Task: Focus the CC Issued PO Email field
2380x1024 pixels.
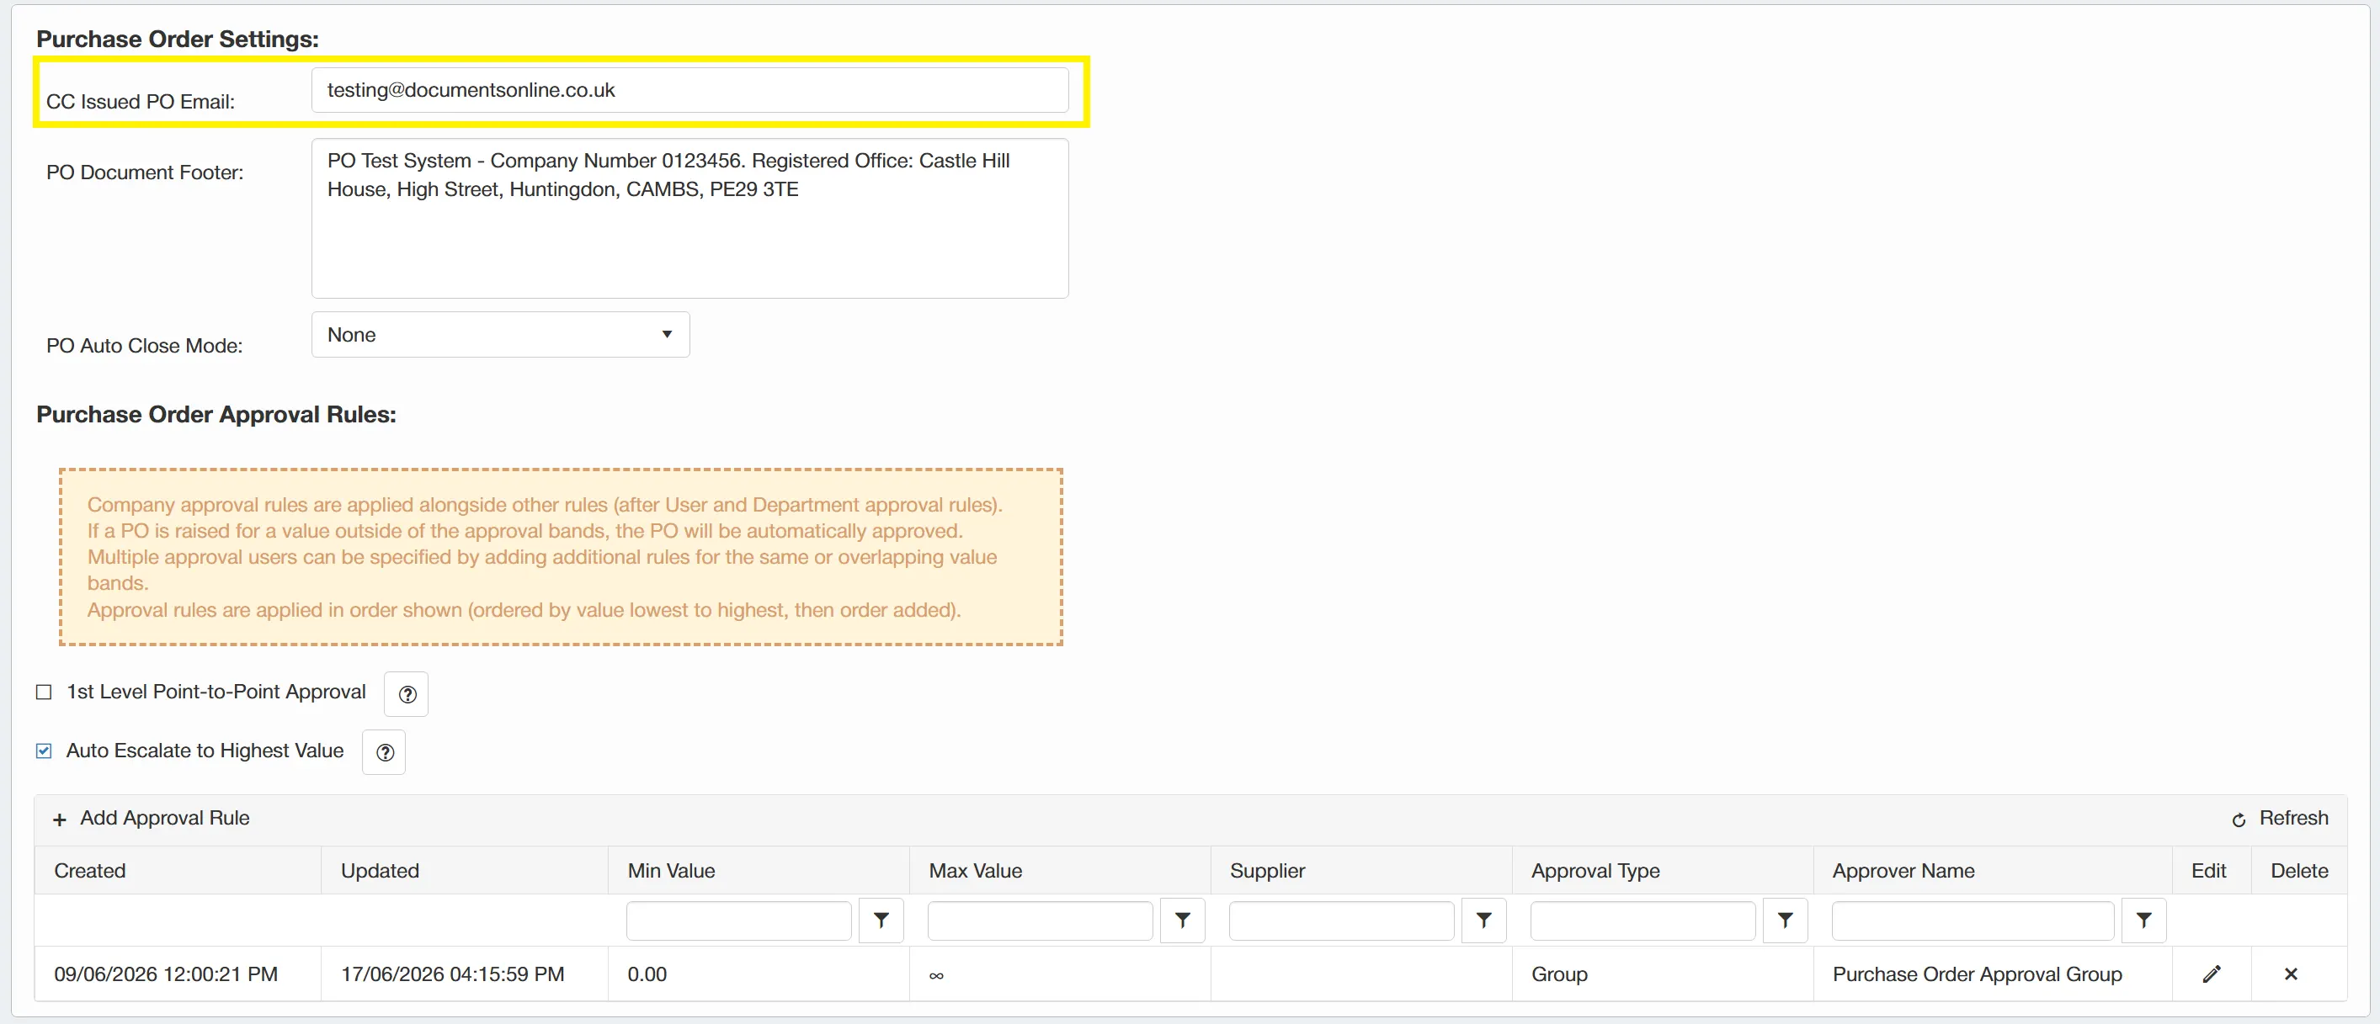Action: pyautogui.click(x=690, y=91)
